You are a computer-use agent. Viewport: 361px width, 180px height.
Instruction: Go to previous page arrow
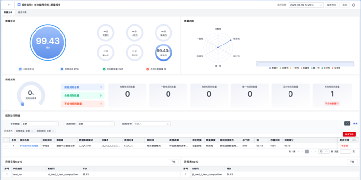coord(302,152)
